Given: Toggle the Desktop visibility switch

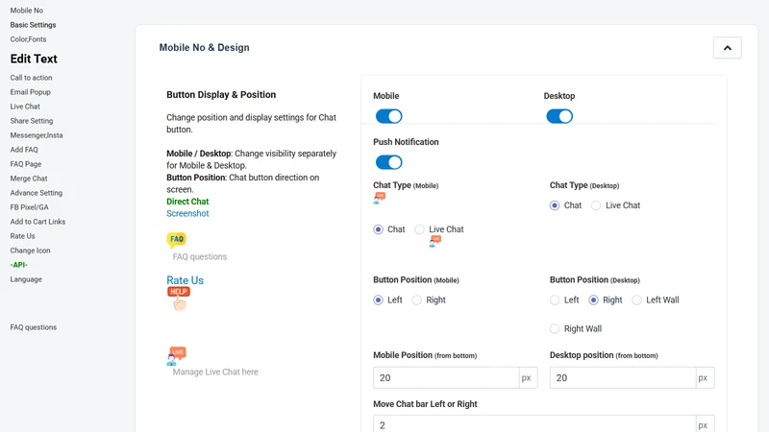Looking at the screenshot, I should click(559, 116).
